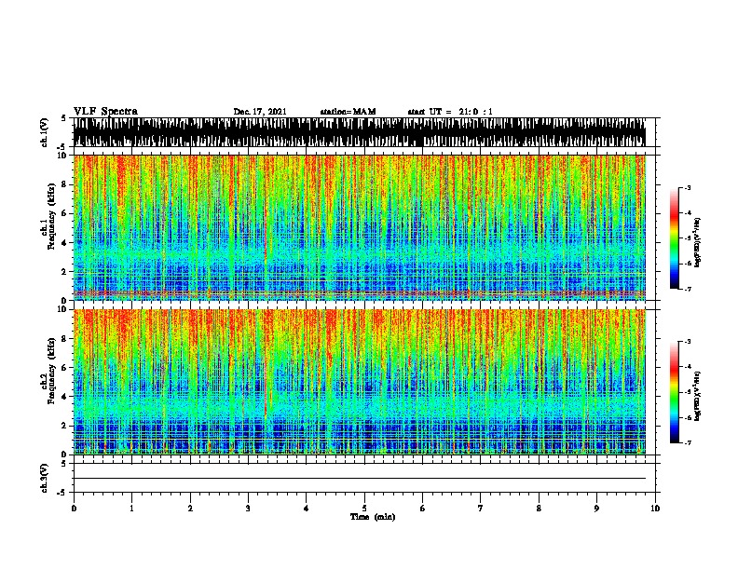Screen dimensions: 738x570
Task: Click inside the ch.1 frequency spectrogram
Action: tap(359, 227)
